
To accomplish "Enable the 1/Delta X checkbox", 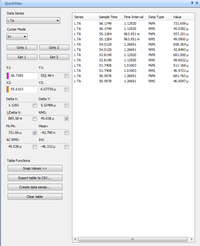I will tap(35, 119).
